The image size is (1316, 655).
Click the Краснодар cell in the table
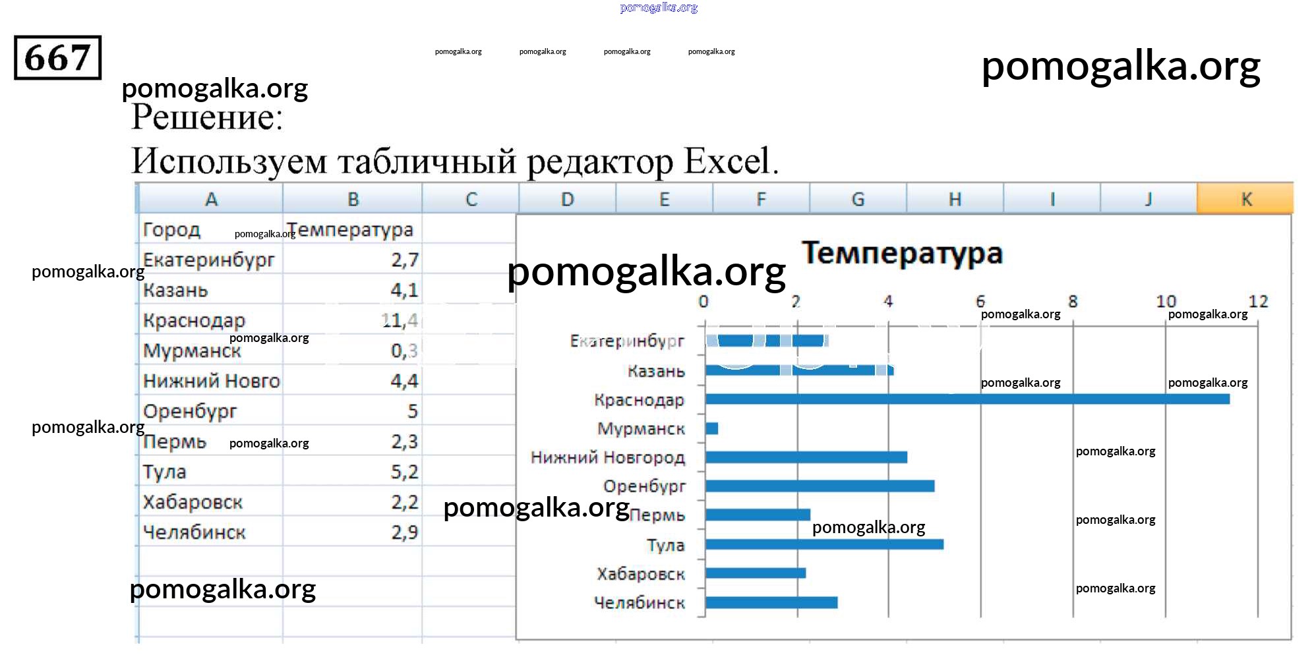tap(194, 321)
